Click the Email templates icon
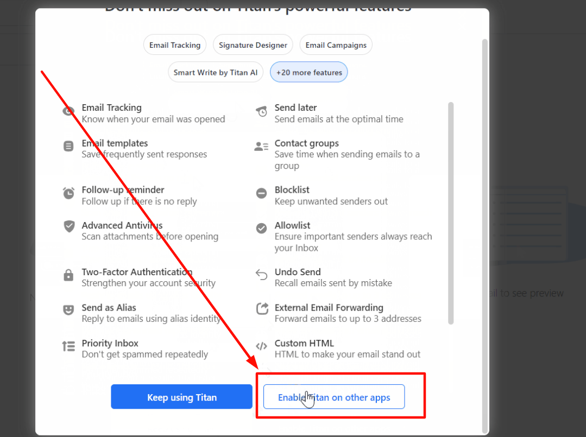 (68, 146)
